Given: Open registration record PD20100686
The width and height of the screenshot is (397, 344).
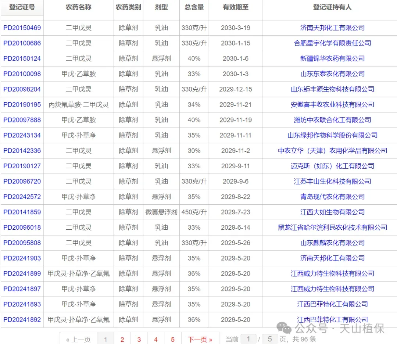Looking at the screenshot, I should [22, 43].
